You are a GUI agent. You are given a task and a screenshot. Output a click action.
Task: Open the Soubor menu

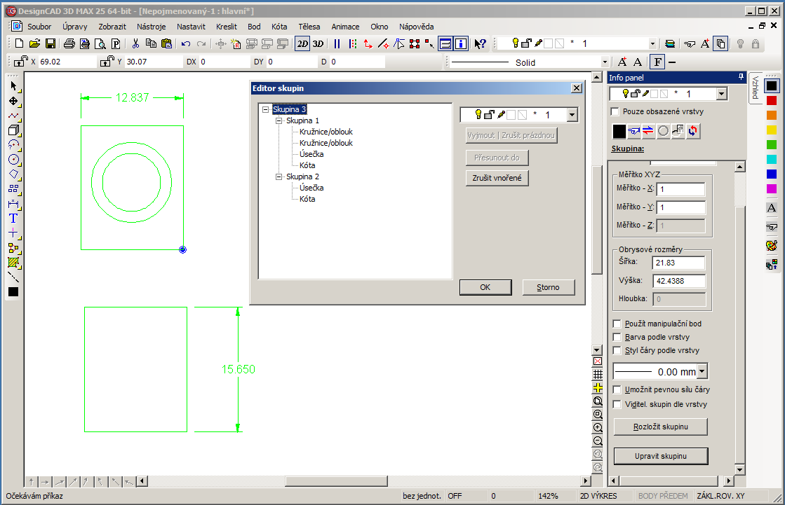tap(39, 27)
